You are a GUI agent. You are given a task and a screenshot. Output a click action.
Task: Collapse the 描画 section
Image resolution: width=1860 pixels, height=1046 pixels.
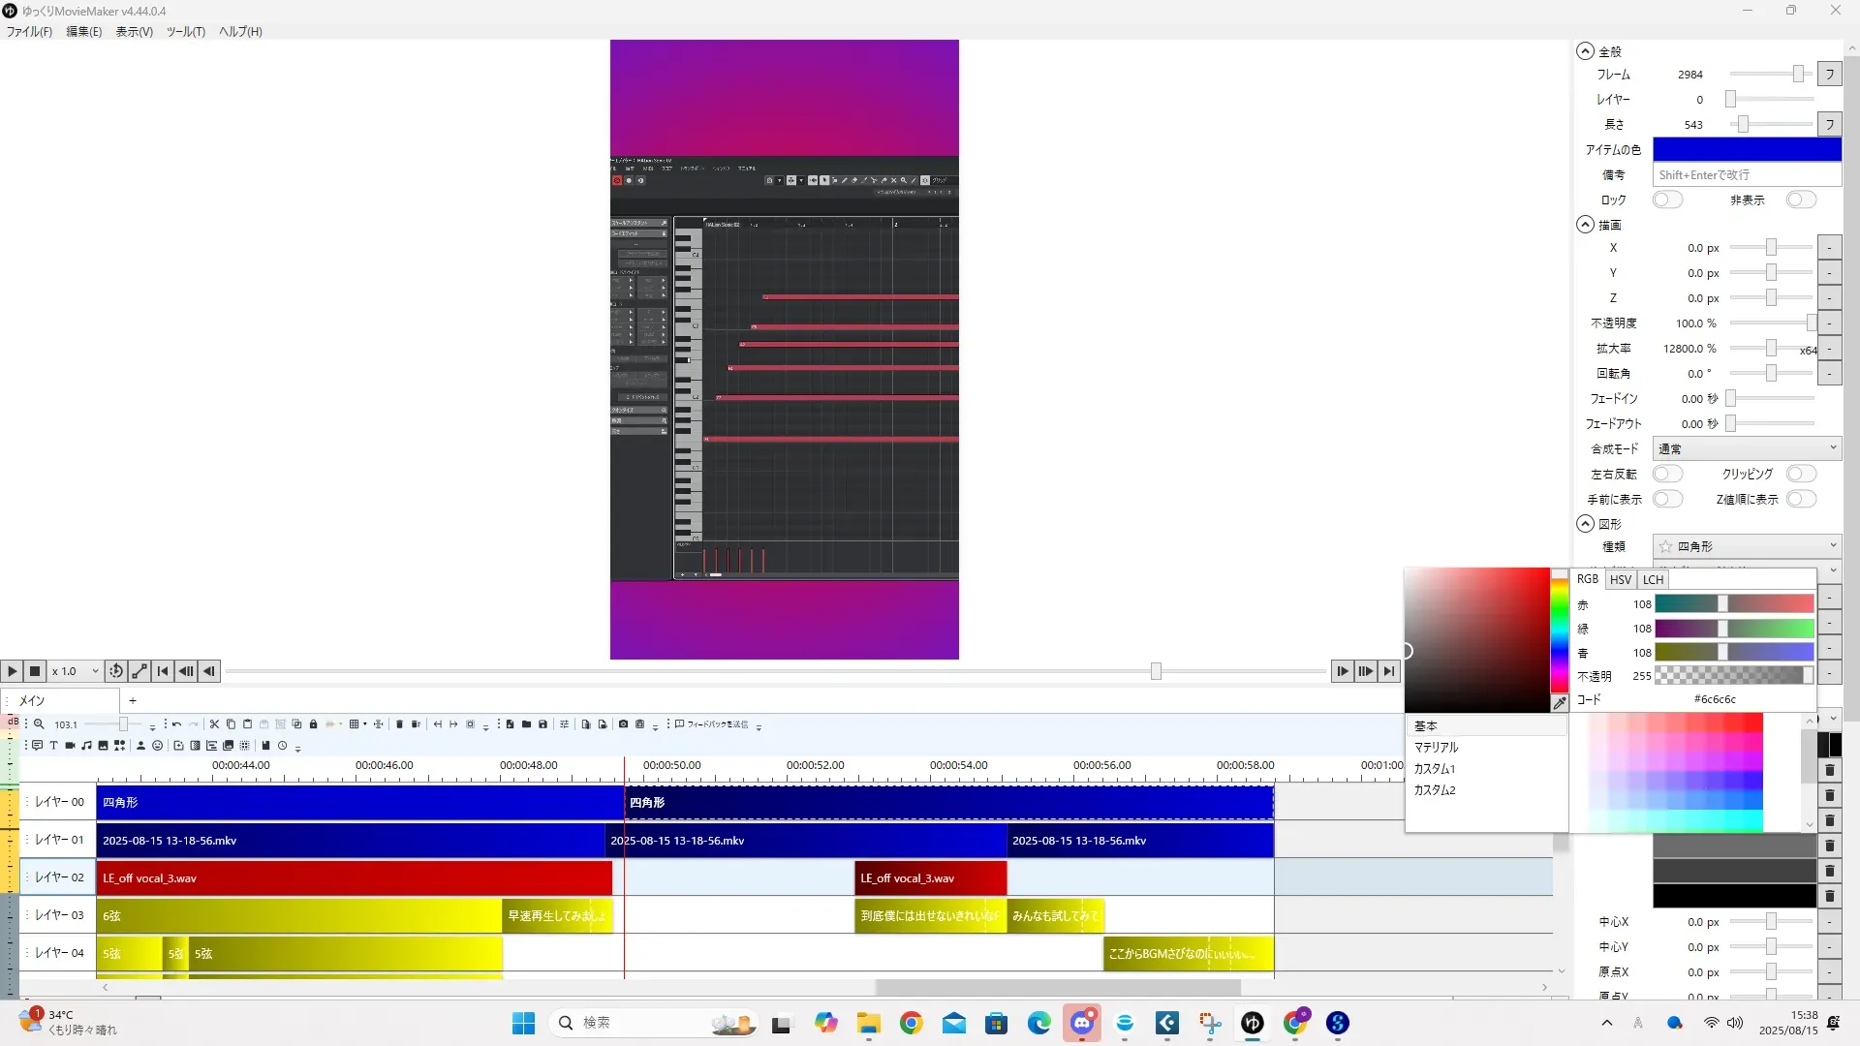[1585, 225]
